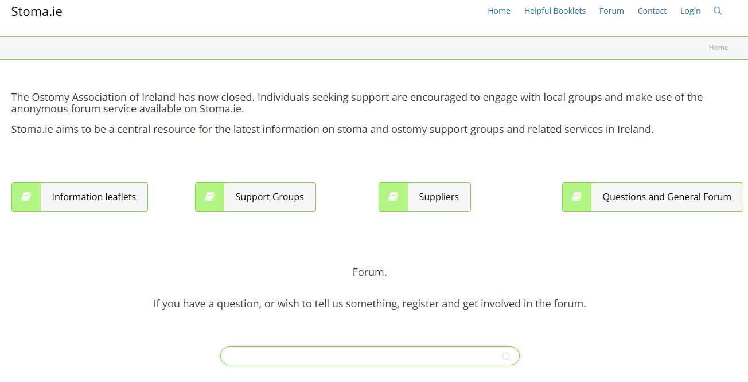Open the Helpful Booklets menu item

[555, 11]
